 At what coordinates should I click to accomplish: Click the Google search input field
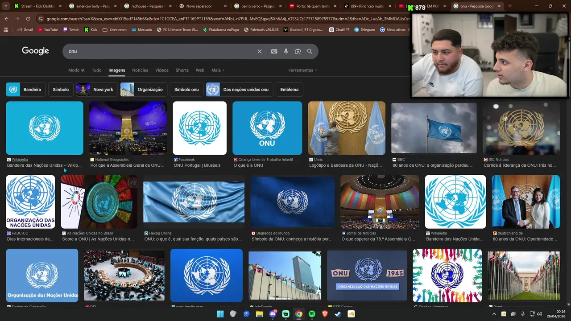160,51
